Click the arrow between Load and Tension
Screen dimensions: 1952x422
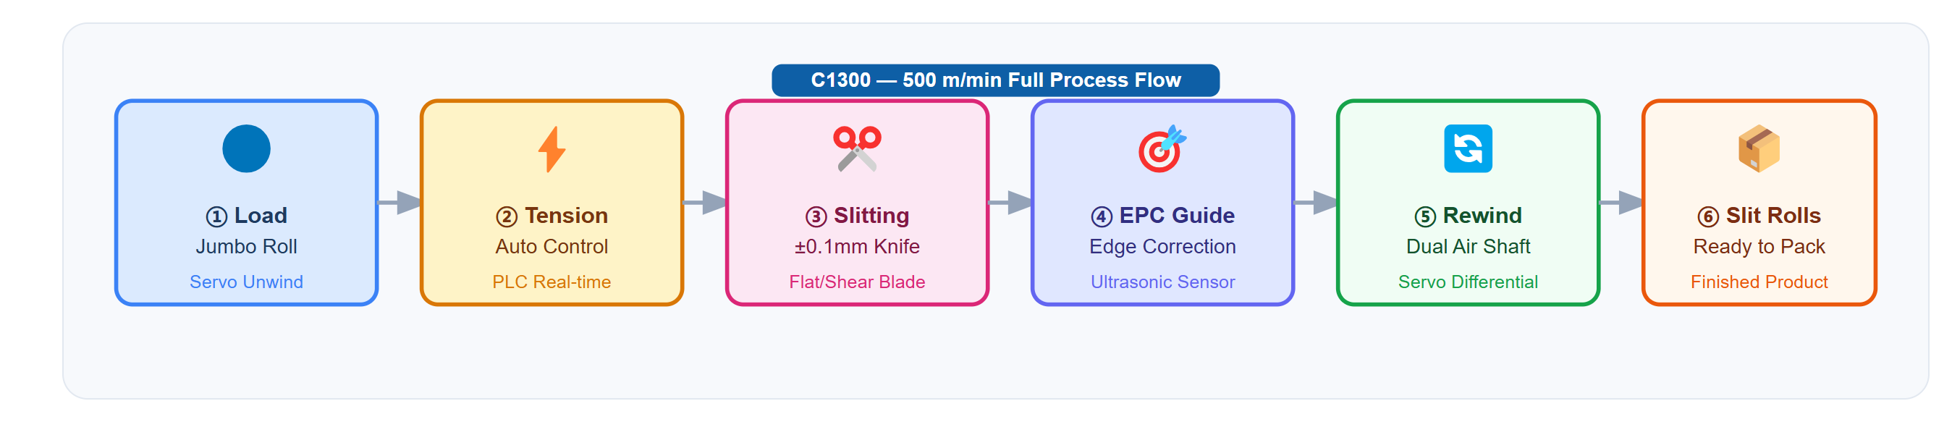pyautogui.click(x=400, y=202)
